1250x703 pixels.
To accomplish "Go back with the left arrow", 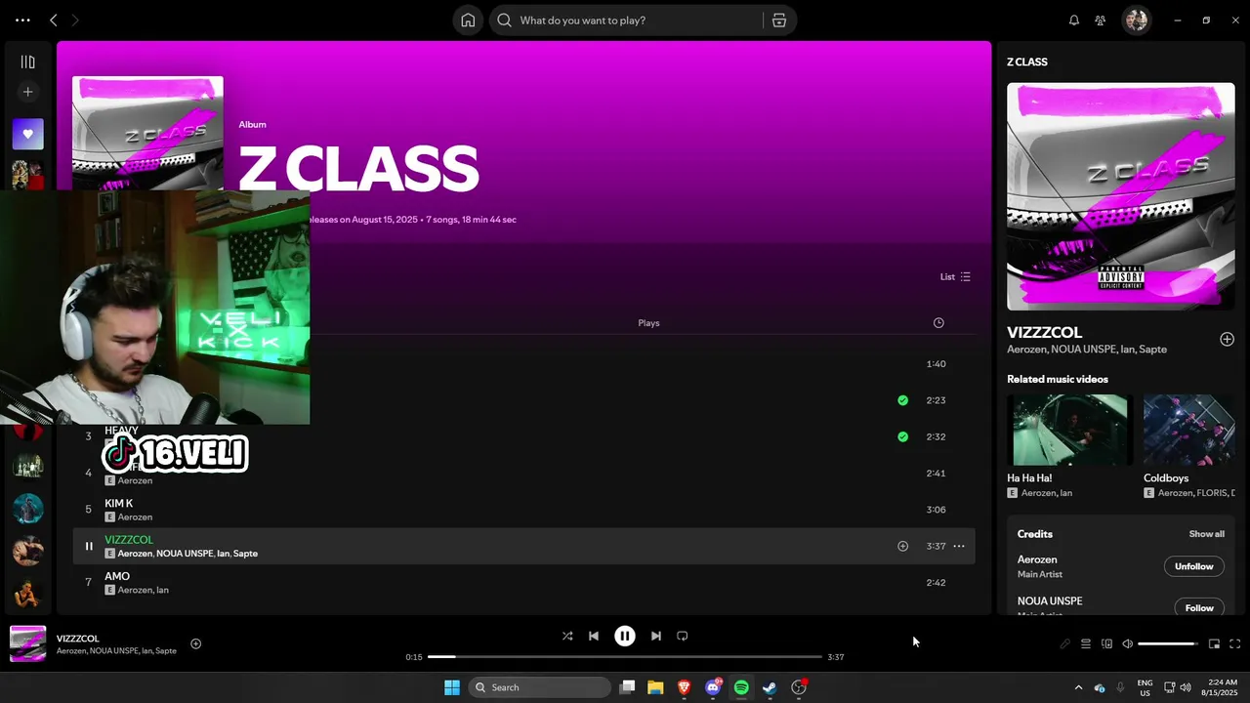I will 54,20.
